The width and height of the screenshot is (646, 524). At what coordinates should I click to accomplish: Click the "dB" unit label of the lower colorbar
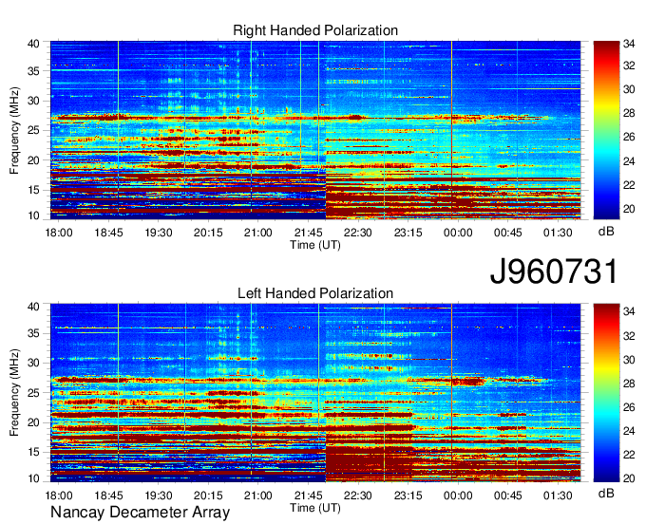[x=606, y=493]
